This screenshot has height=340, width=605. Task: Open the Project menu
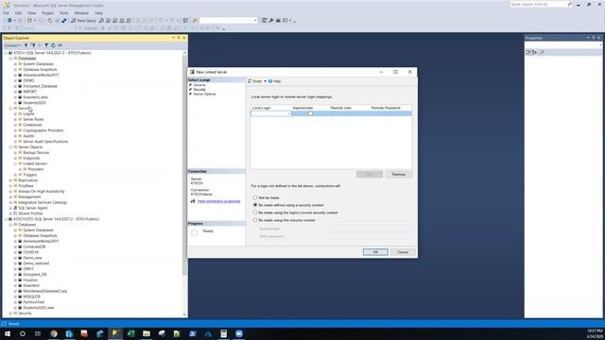point(47,13)
